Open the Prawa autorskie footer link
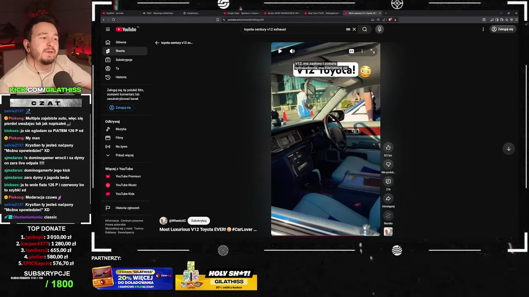529x297 pixels. [x=115, y=224]
